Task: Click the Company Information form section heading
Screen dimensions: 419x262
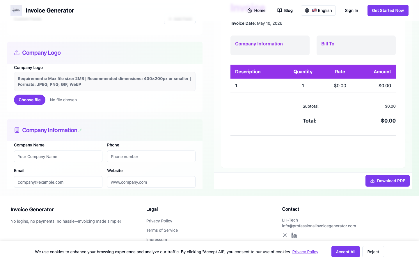Action: [50, 130]
